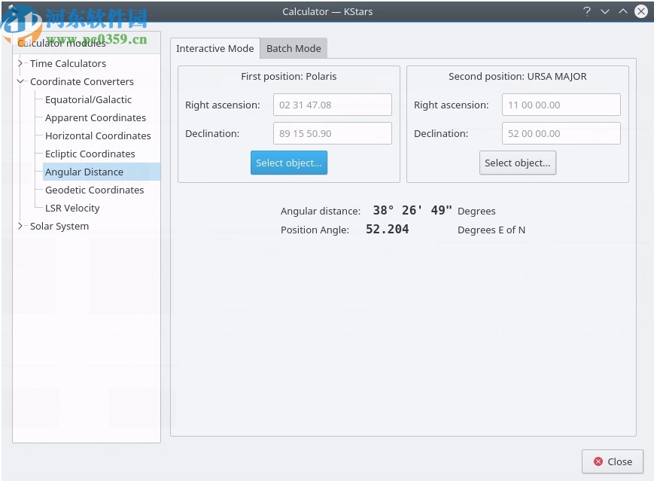The height and width of the screenshot is (481, 654).
Task: Click Select object button for first position
Action: coord(289,163)
